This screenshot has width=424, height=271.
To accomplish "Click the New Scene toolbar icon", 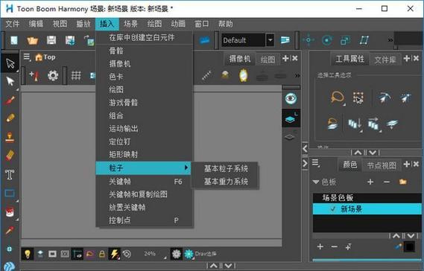I will (x=14, y=40).
